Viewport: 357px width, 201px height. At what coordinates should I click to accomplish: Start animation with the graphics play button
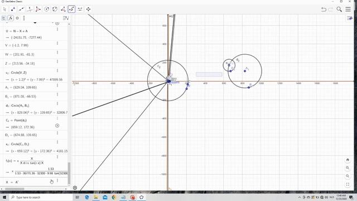[x=75, y=188]
